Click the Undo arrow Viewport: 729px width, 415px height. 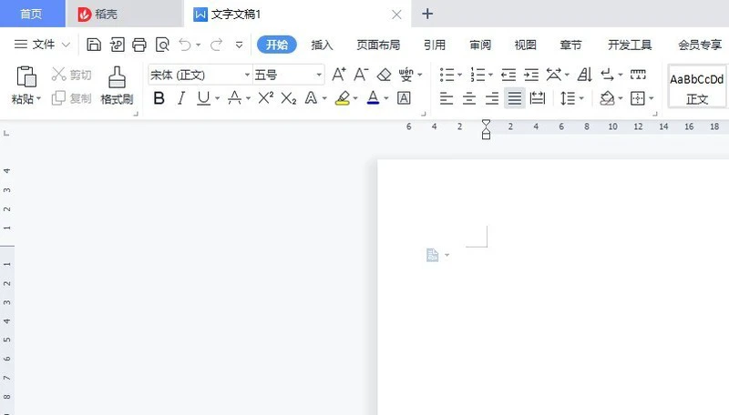(x=185, y=45)
